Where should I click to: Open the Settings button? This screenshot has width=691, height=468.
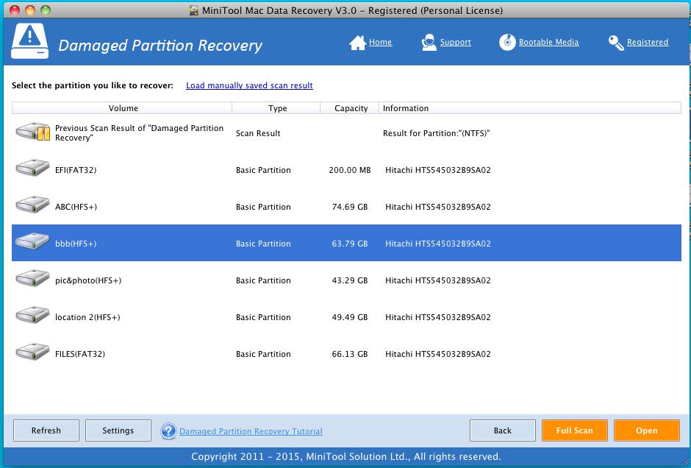pyautogui.click(x=118, y=430)
